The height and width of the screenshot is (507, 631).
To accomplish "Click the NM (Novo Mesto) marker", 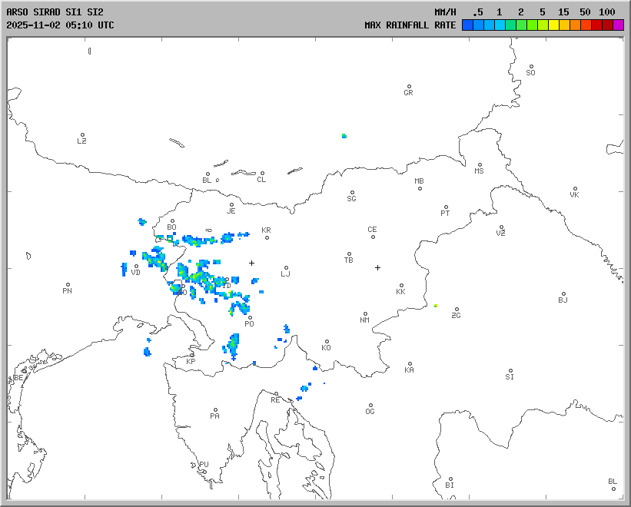I will (365, 314).
